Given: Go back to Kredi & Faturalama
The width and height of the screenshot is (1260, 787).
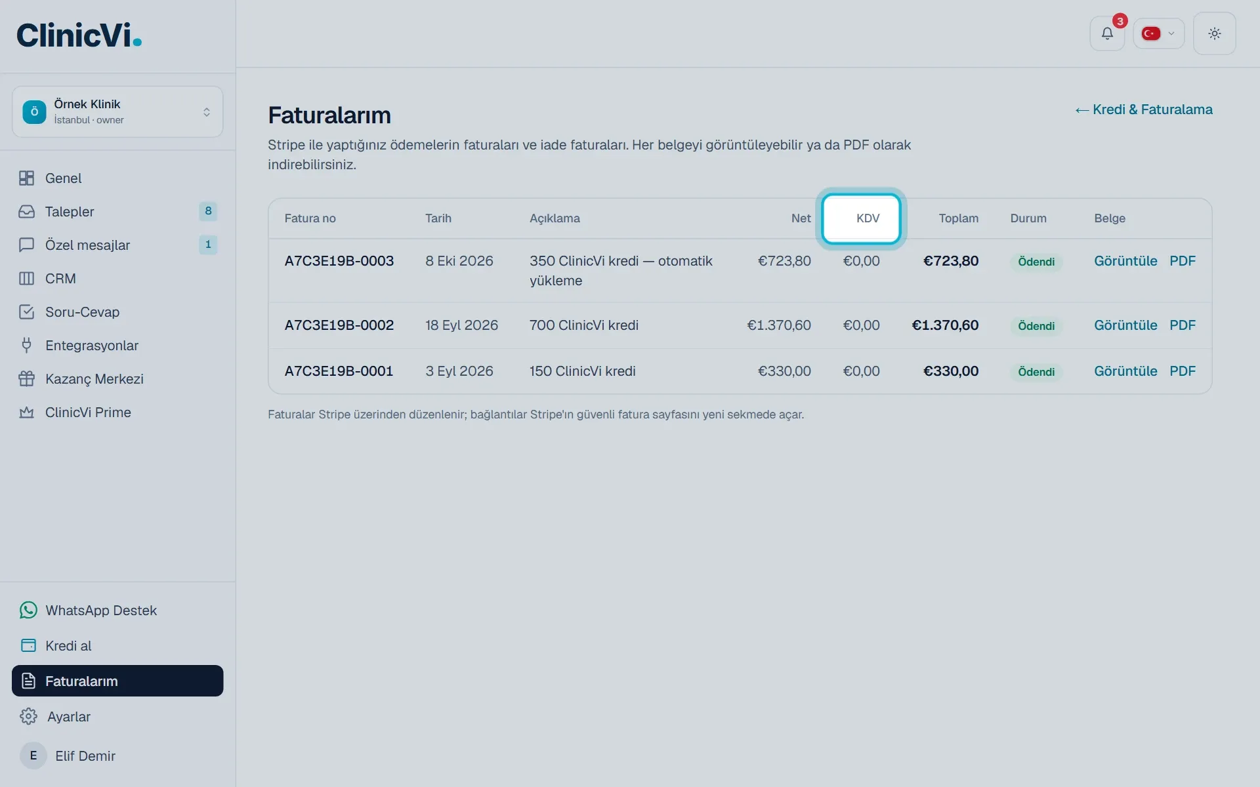Looking at the screenshot, I should pyautogui.click(x=1144, y=110).
